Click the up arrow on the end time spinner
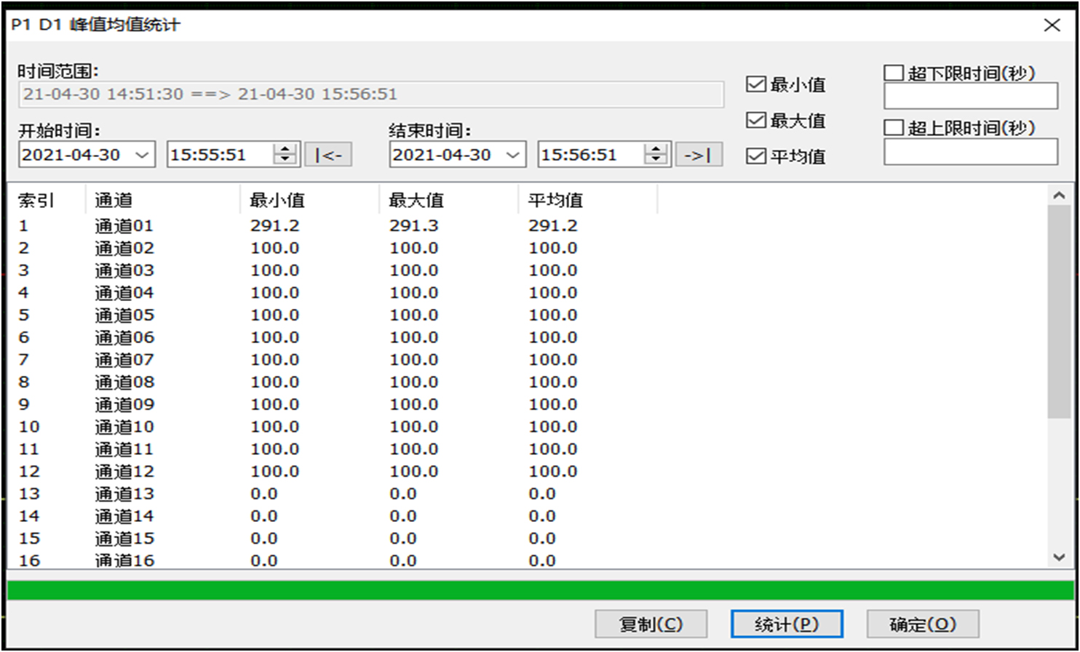Viewport: 1080px width, 652px height. click(657, 148)
